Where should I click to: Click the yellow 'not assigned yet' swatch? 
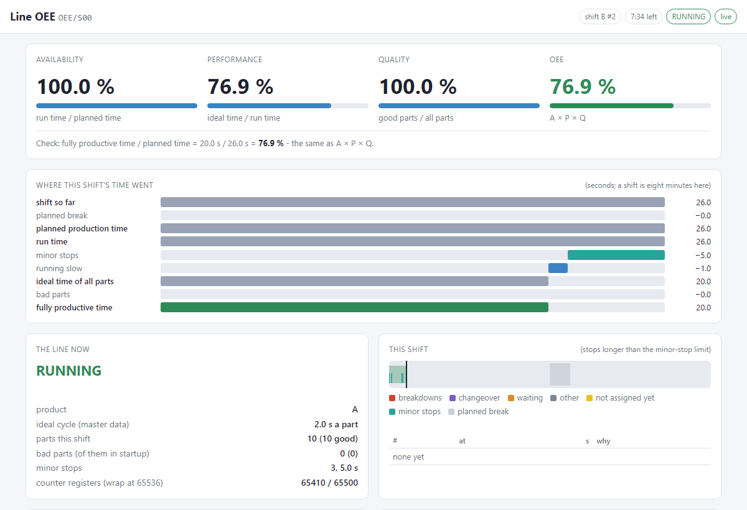click(590, 398)
